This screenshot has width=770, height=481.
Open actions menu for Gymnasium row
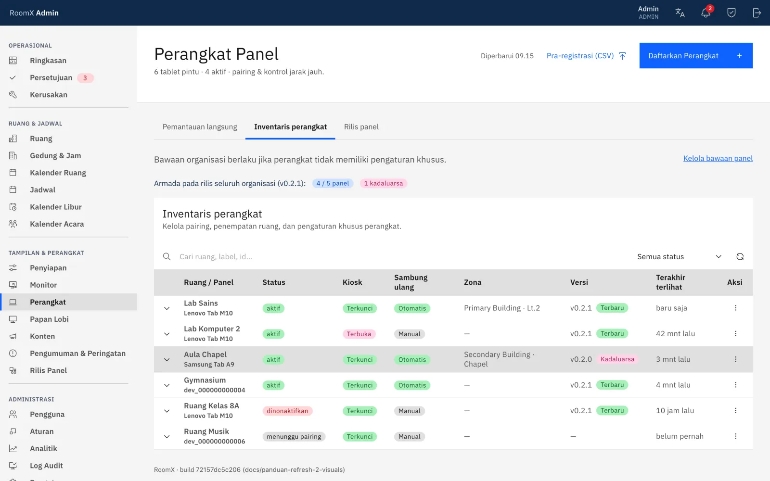point(736,385)
